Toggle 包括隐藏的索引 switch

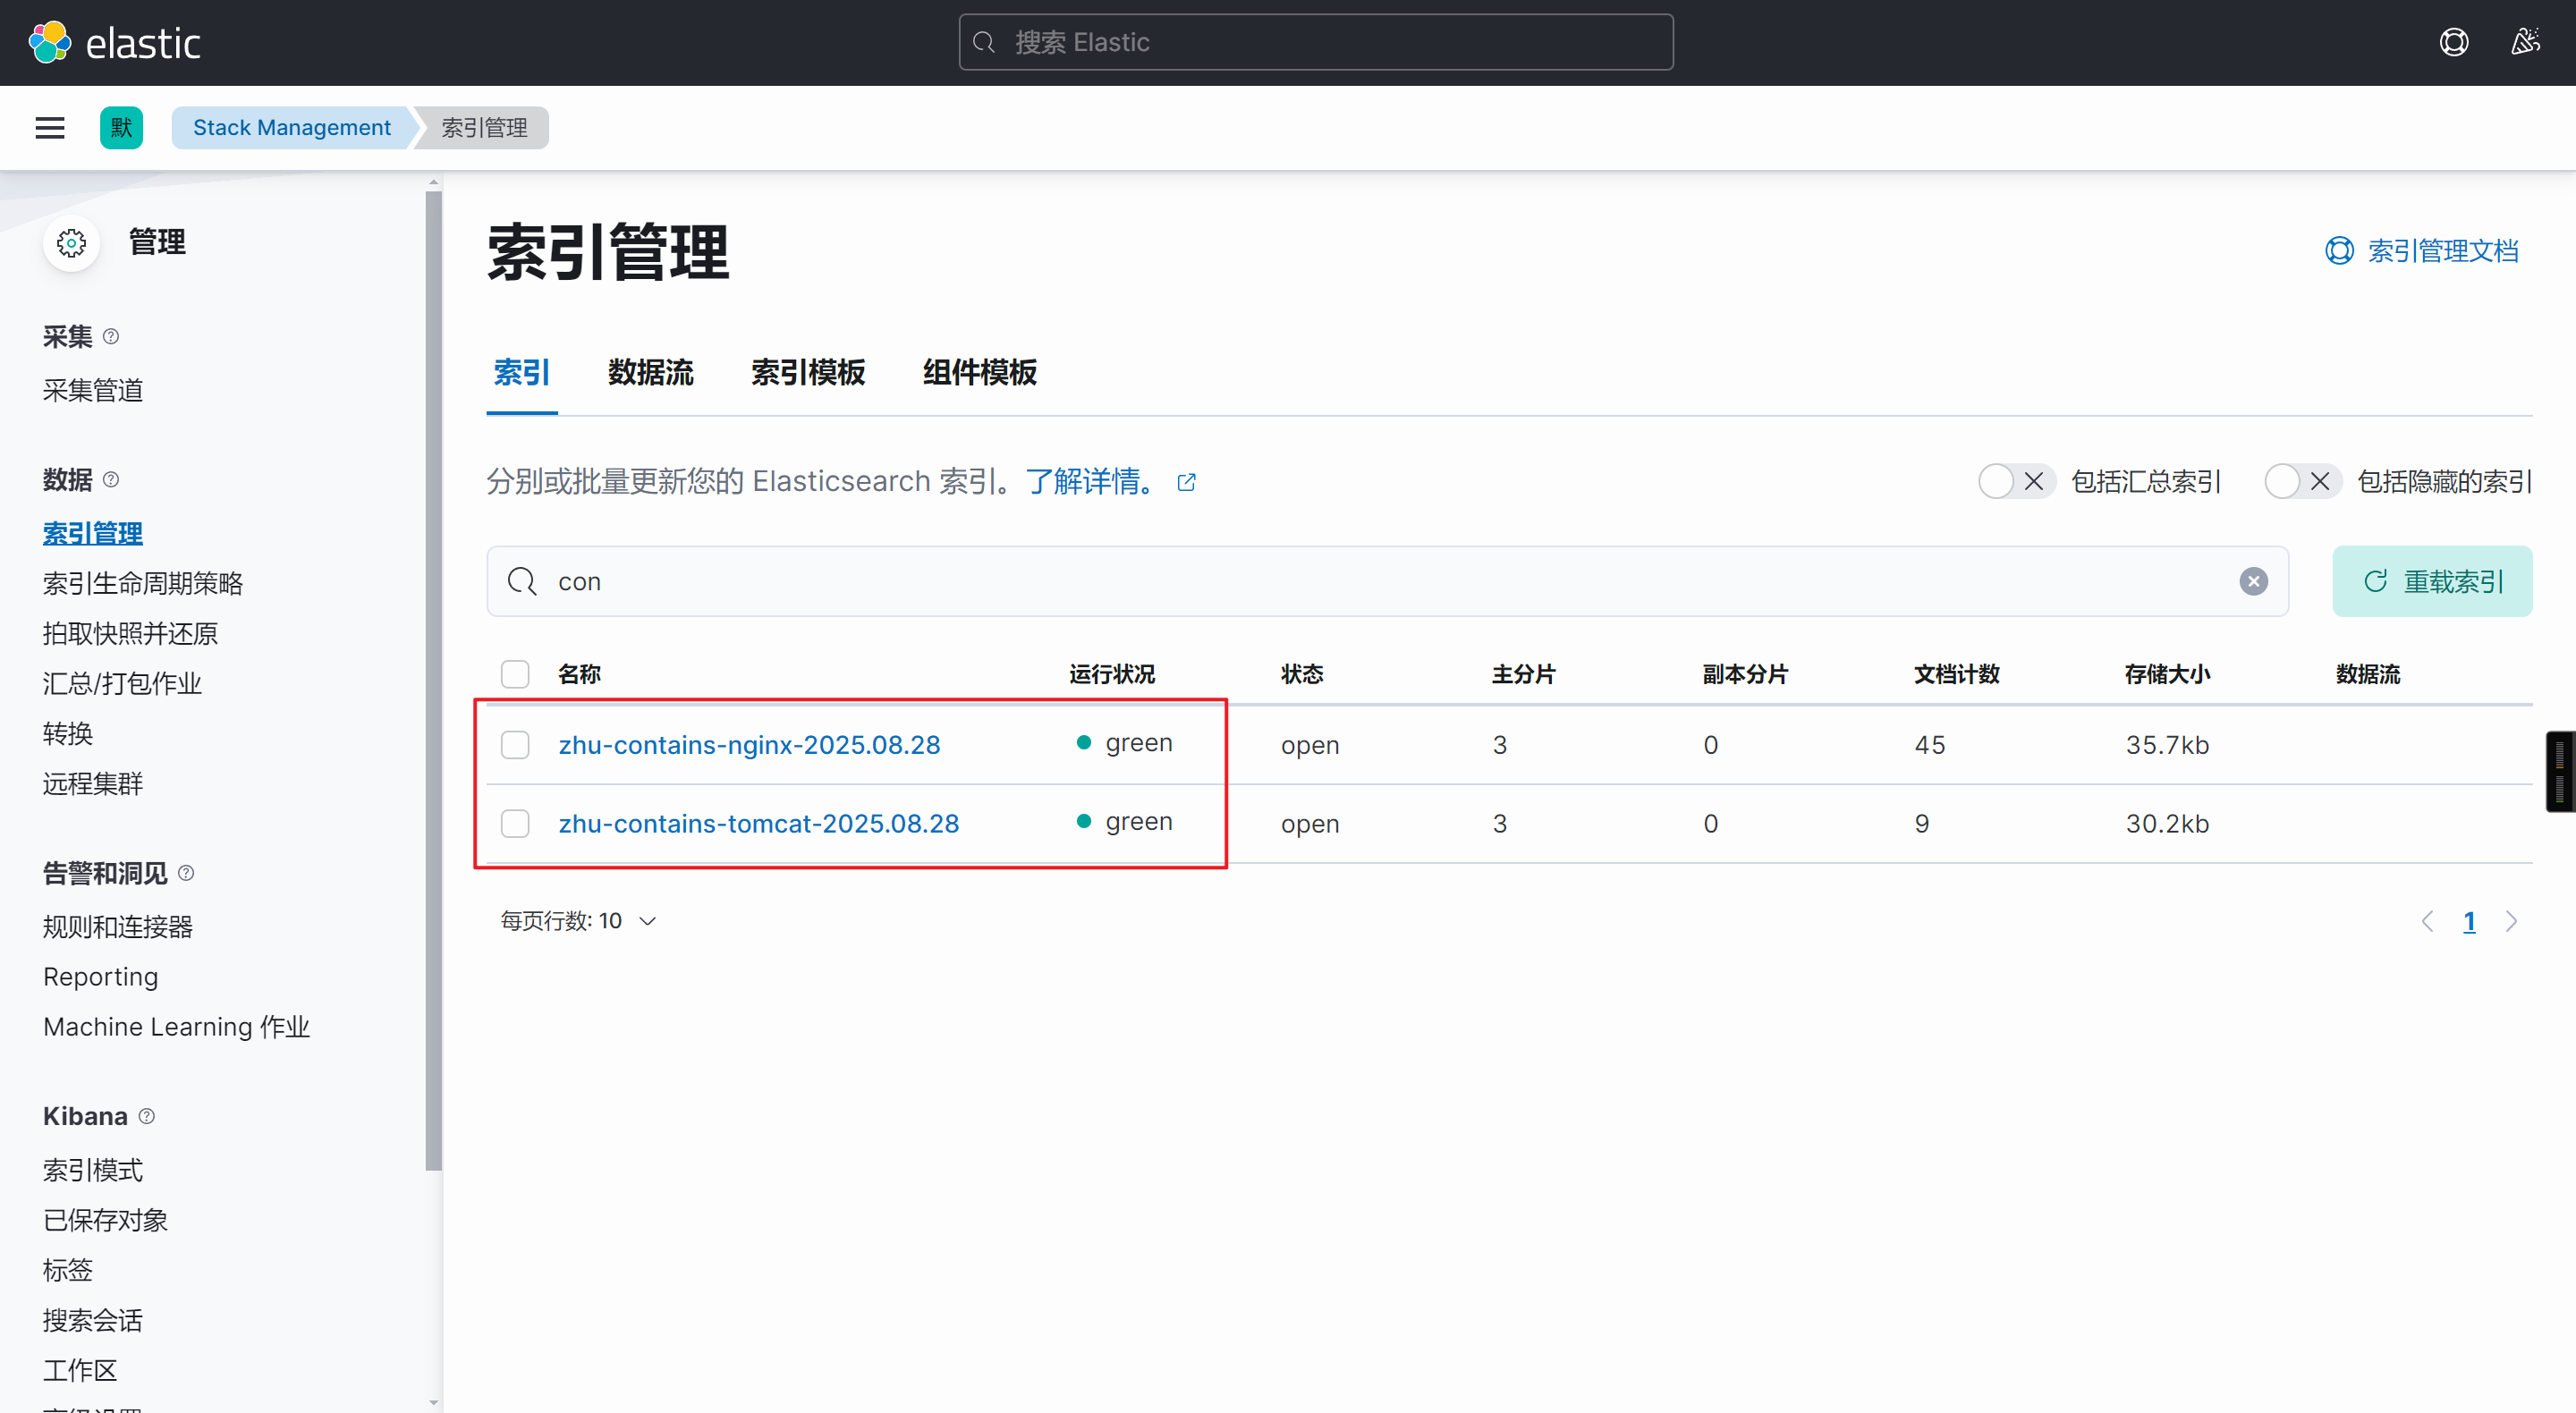tap(2302, 482)
